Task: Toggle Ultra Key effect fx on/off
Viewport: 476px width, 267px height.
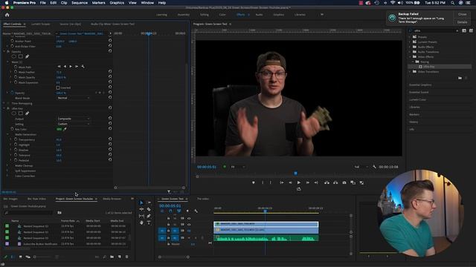Action: click(x=8, y=108)
